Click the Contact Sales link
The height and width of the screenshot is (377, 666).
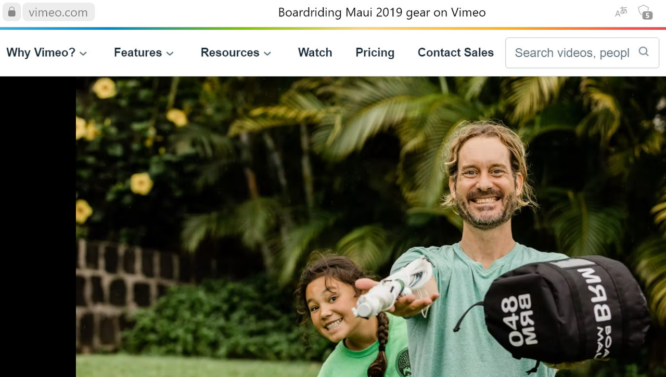[x=456, y=53]
